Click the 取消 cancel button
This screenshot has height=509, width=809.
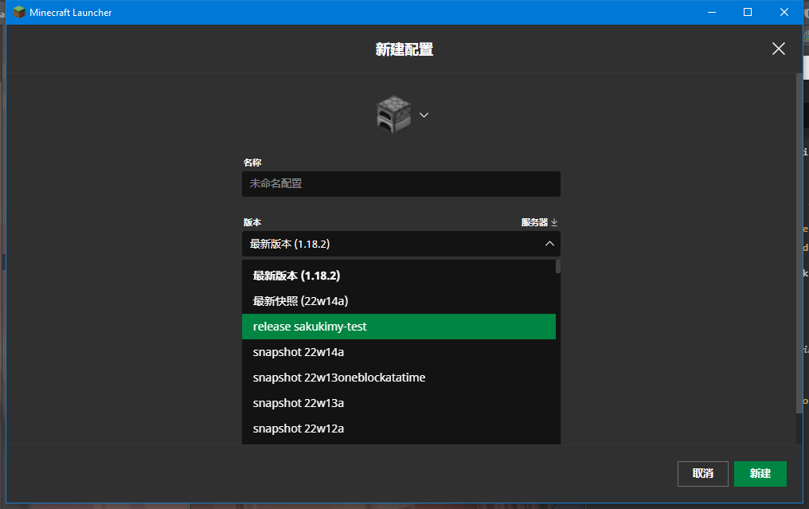703,473
